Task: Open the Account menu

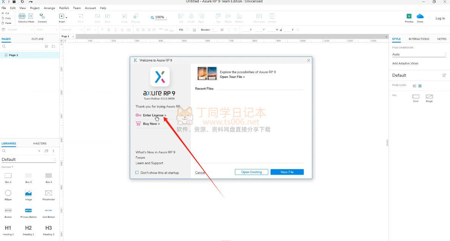Action: pyautogui.click(x=90, y=8)
